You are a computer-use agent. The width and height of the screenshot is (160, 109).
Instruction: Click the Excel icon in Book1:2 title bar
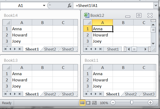pos(87,15)
